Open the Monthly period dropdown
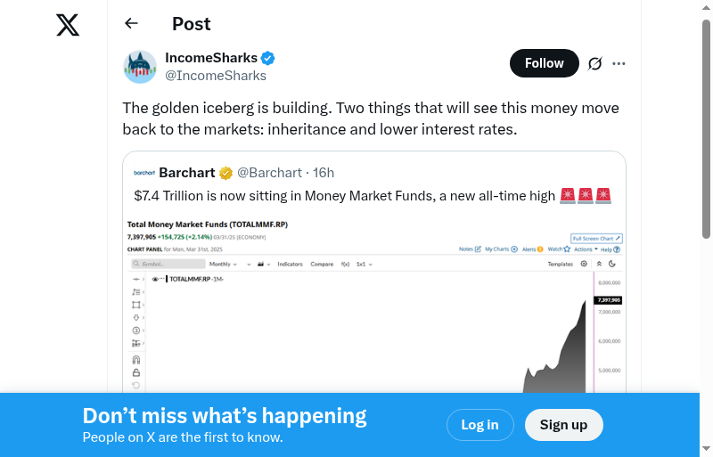The image size is (713, 457). coord(223,265)
